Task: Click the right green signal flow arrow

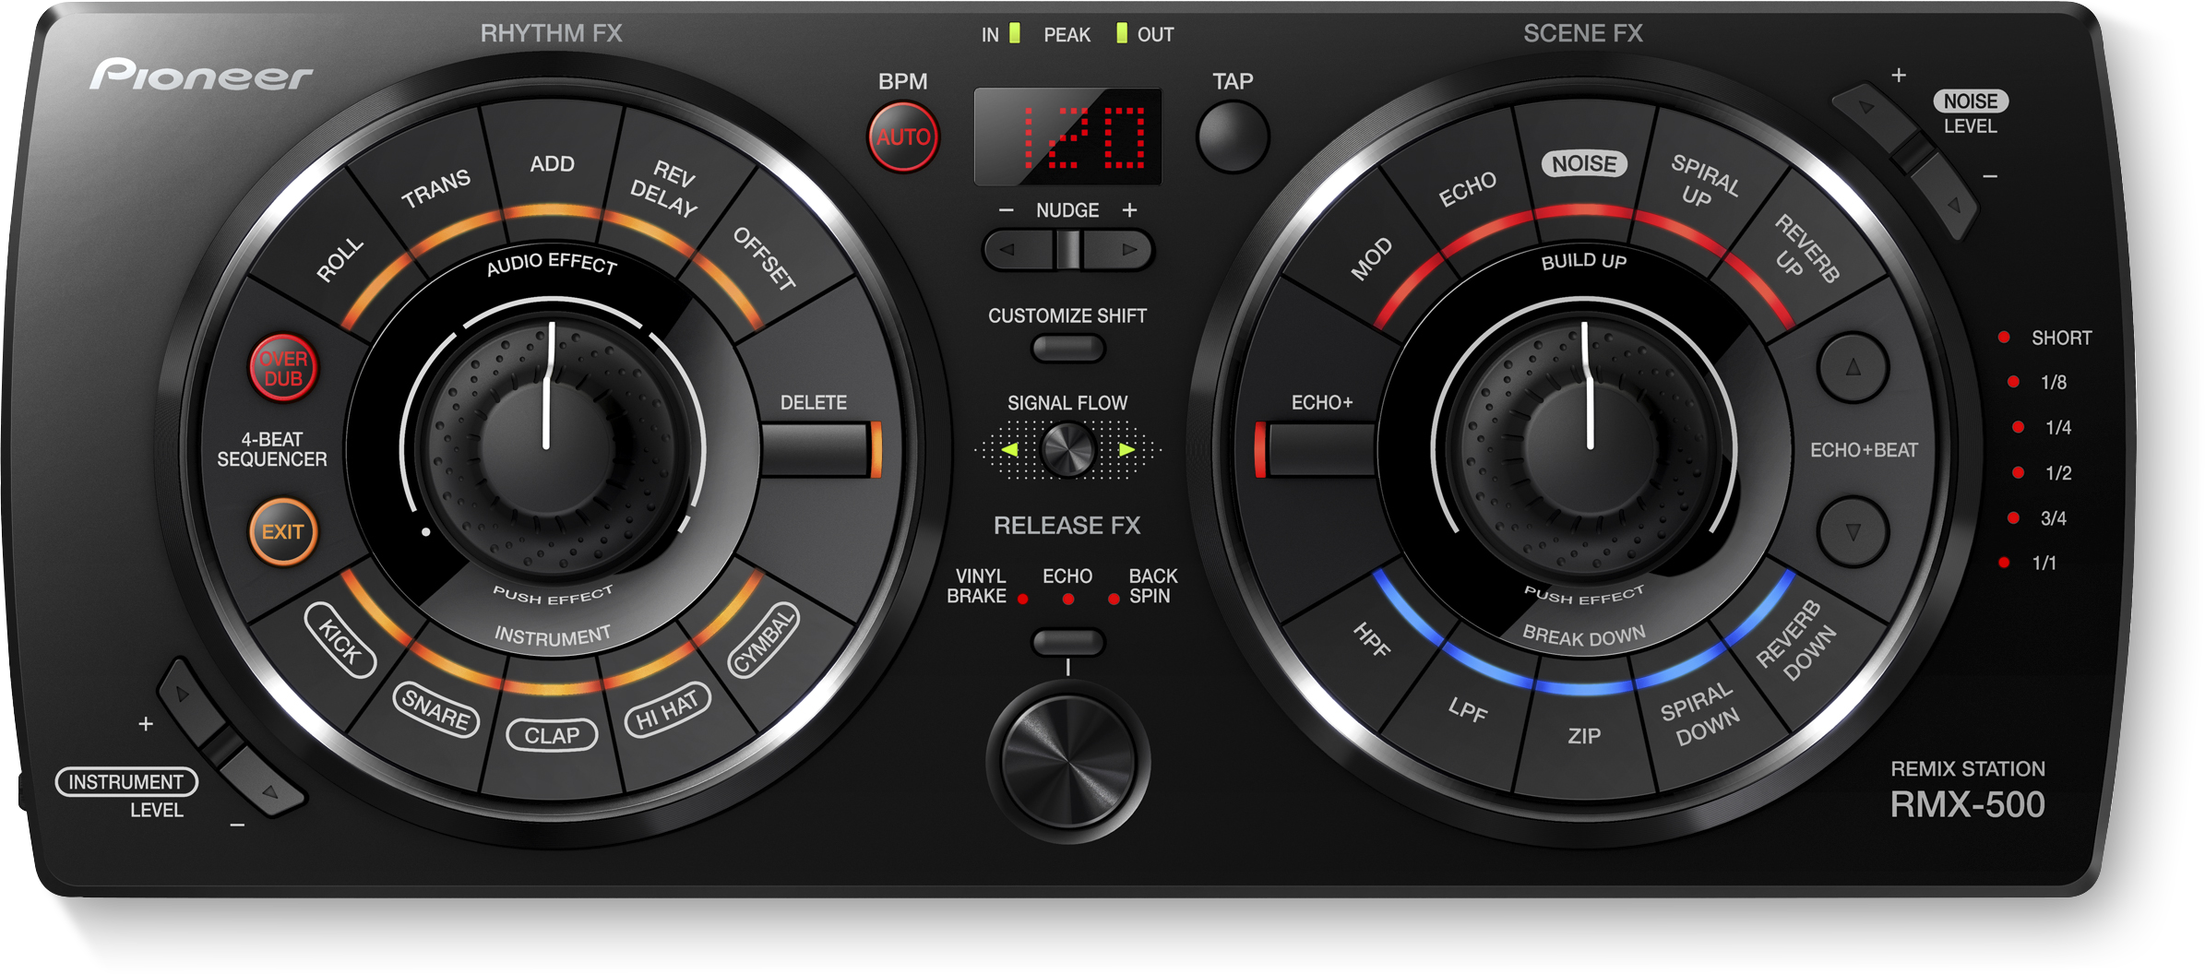Action: 1126,449
